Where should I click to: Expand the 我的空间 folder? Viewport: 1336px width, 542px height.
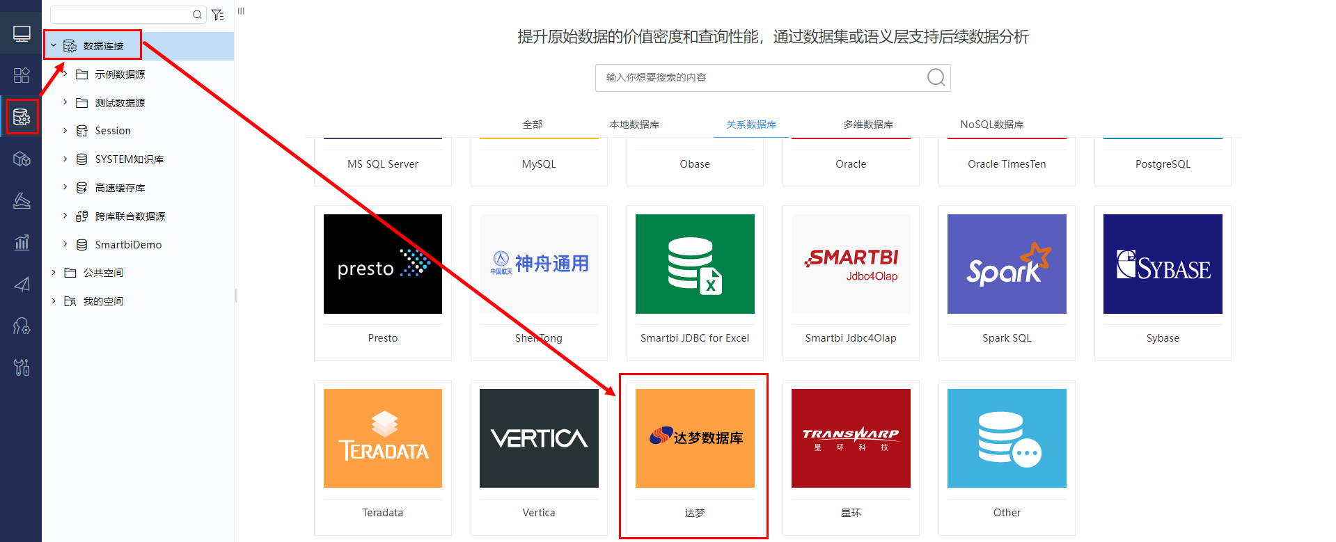(x=54, y=301)
